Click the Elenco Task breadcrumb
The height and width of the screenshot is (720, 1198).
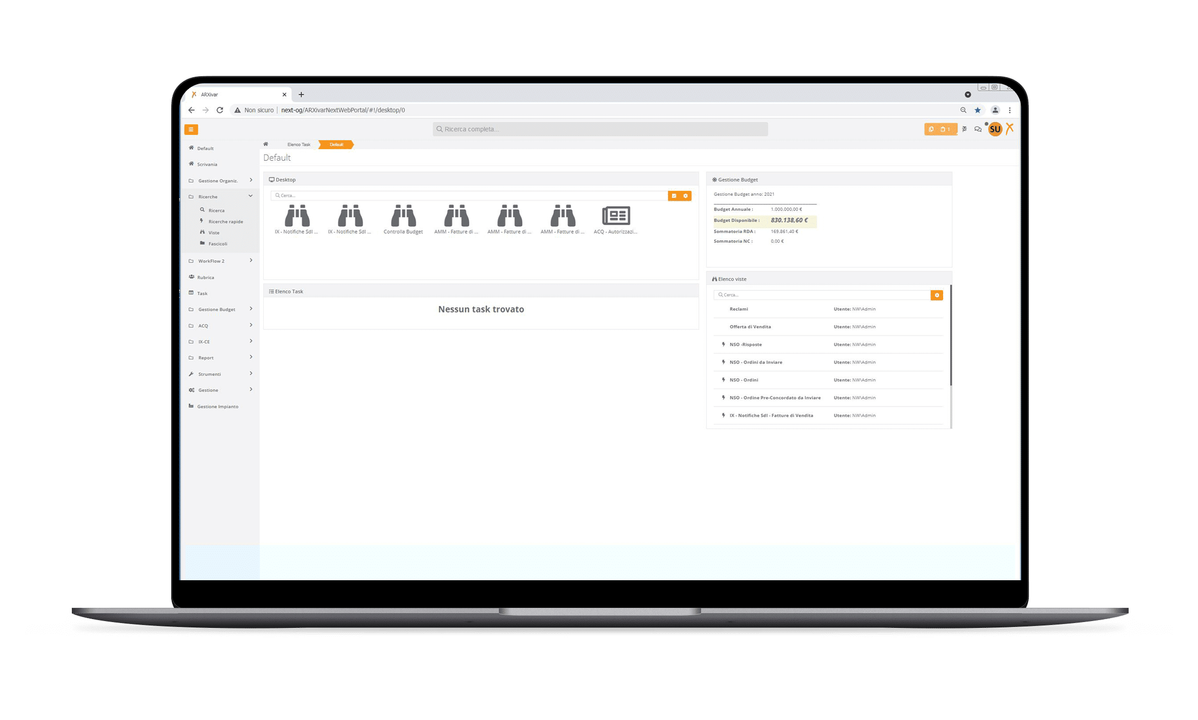point(299,145)
